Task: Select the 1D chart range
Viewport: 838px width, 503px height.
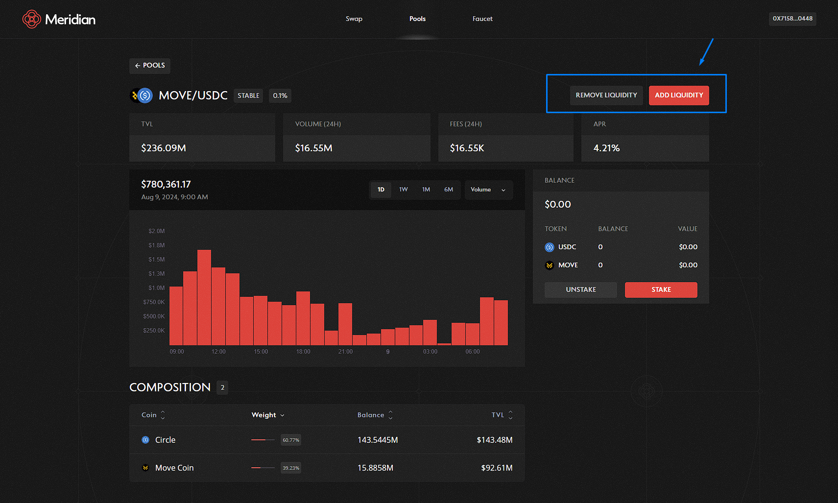Action: [x=381, y=190]
